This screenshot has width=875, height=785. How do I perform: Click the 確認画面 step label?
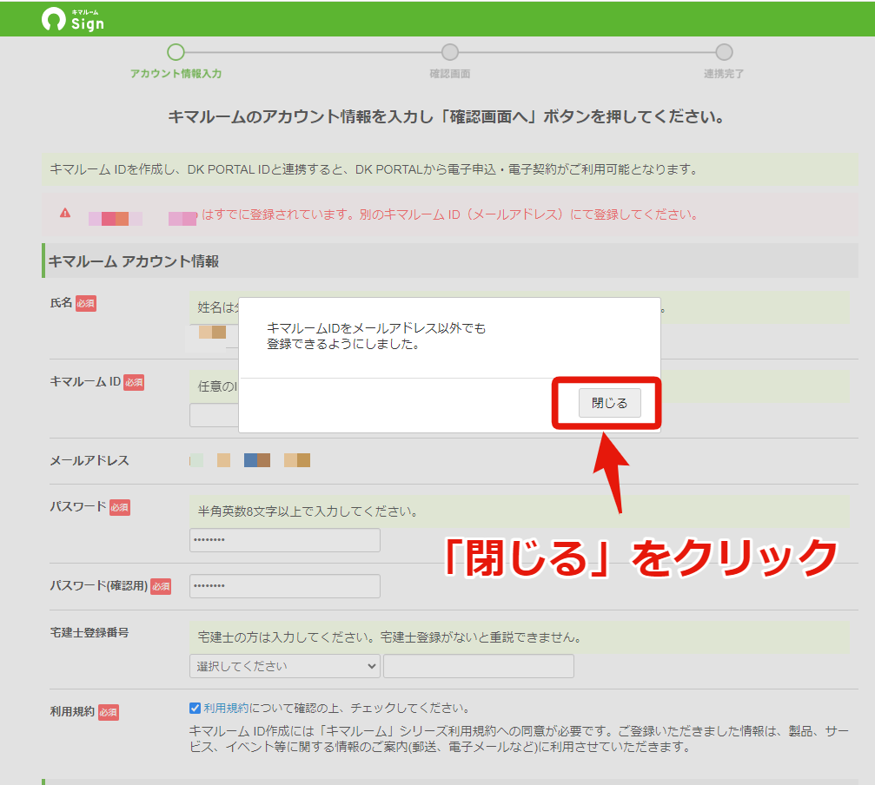pos(450,74)
